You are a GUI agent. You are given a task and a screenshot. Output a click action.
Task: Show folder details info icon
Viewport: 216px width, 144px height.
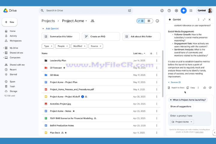[157, 21]
